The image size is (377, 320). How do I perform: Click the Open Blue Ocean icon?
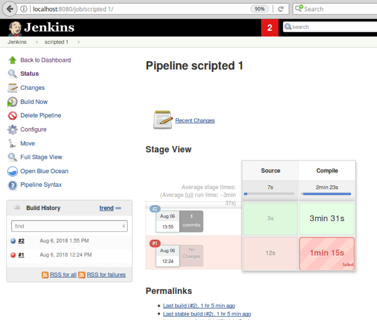[x=12, y=171]
